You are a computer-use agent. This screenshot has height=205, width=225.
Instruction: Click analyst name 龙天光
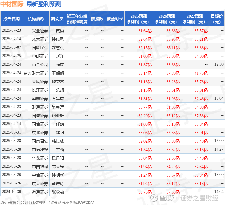[58, 167]
